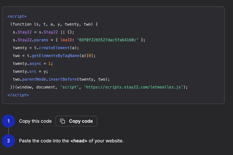233x155 pixels.
Task: Click the Copy code button
Action: pyautogui.click(x=76, y=121)
